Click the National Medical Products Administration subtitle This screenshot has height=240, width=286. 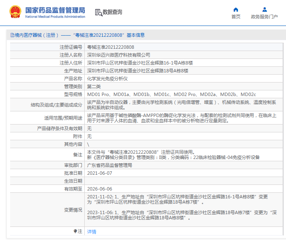55,17
